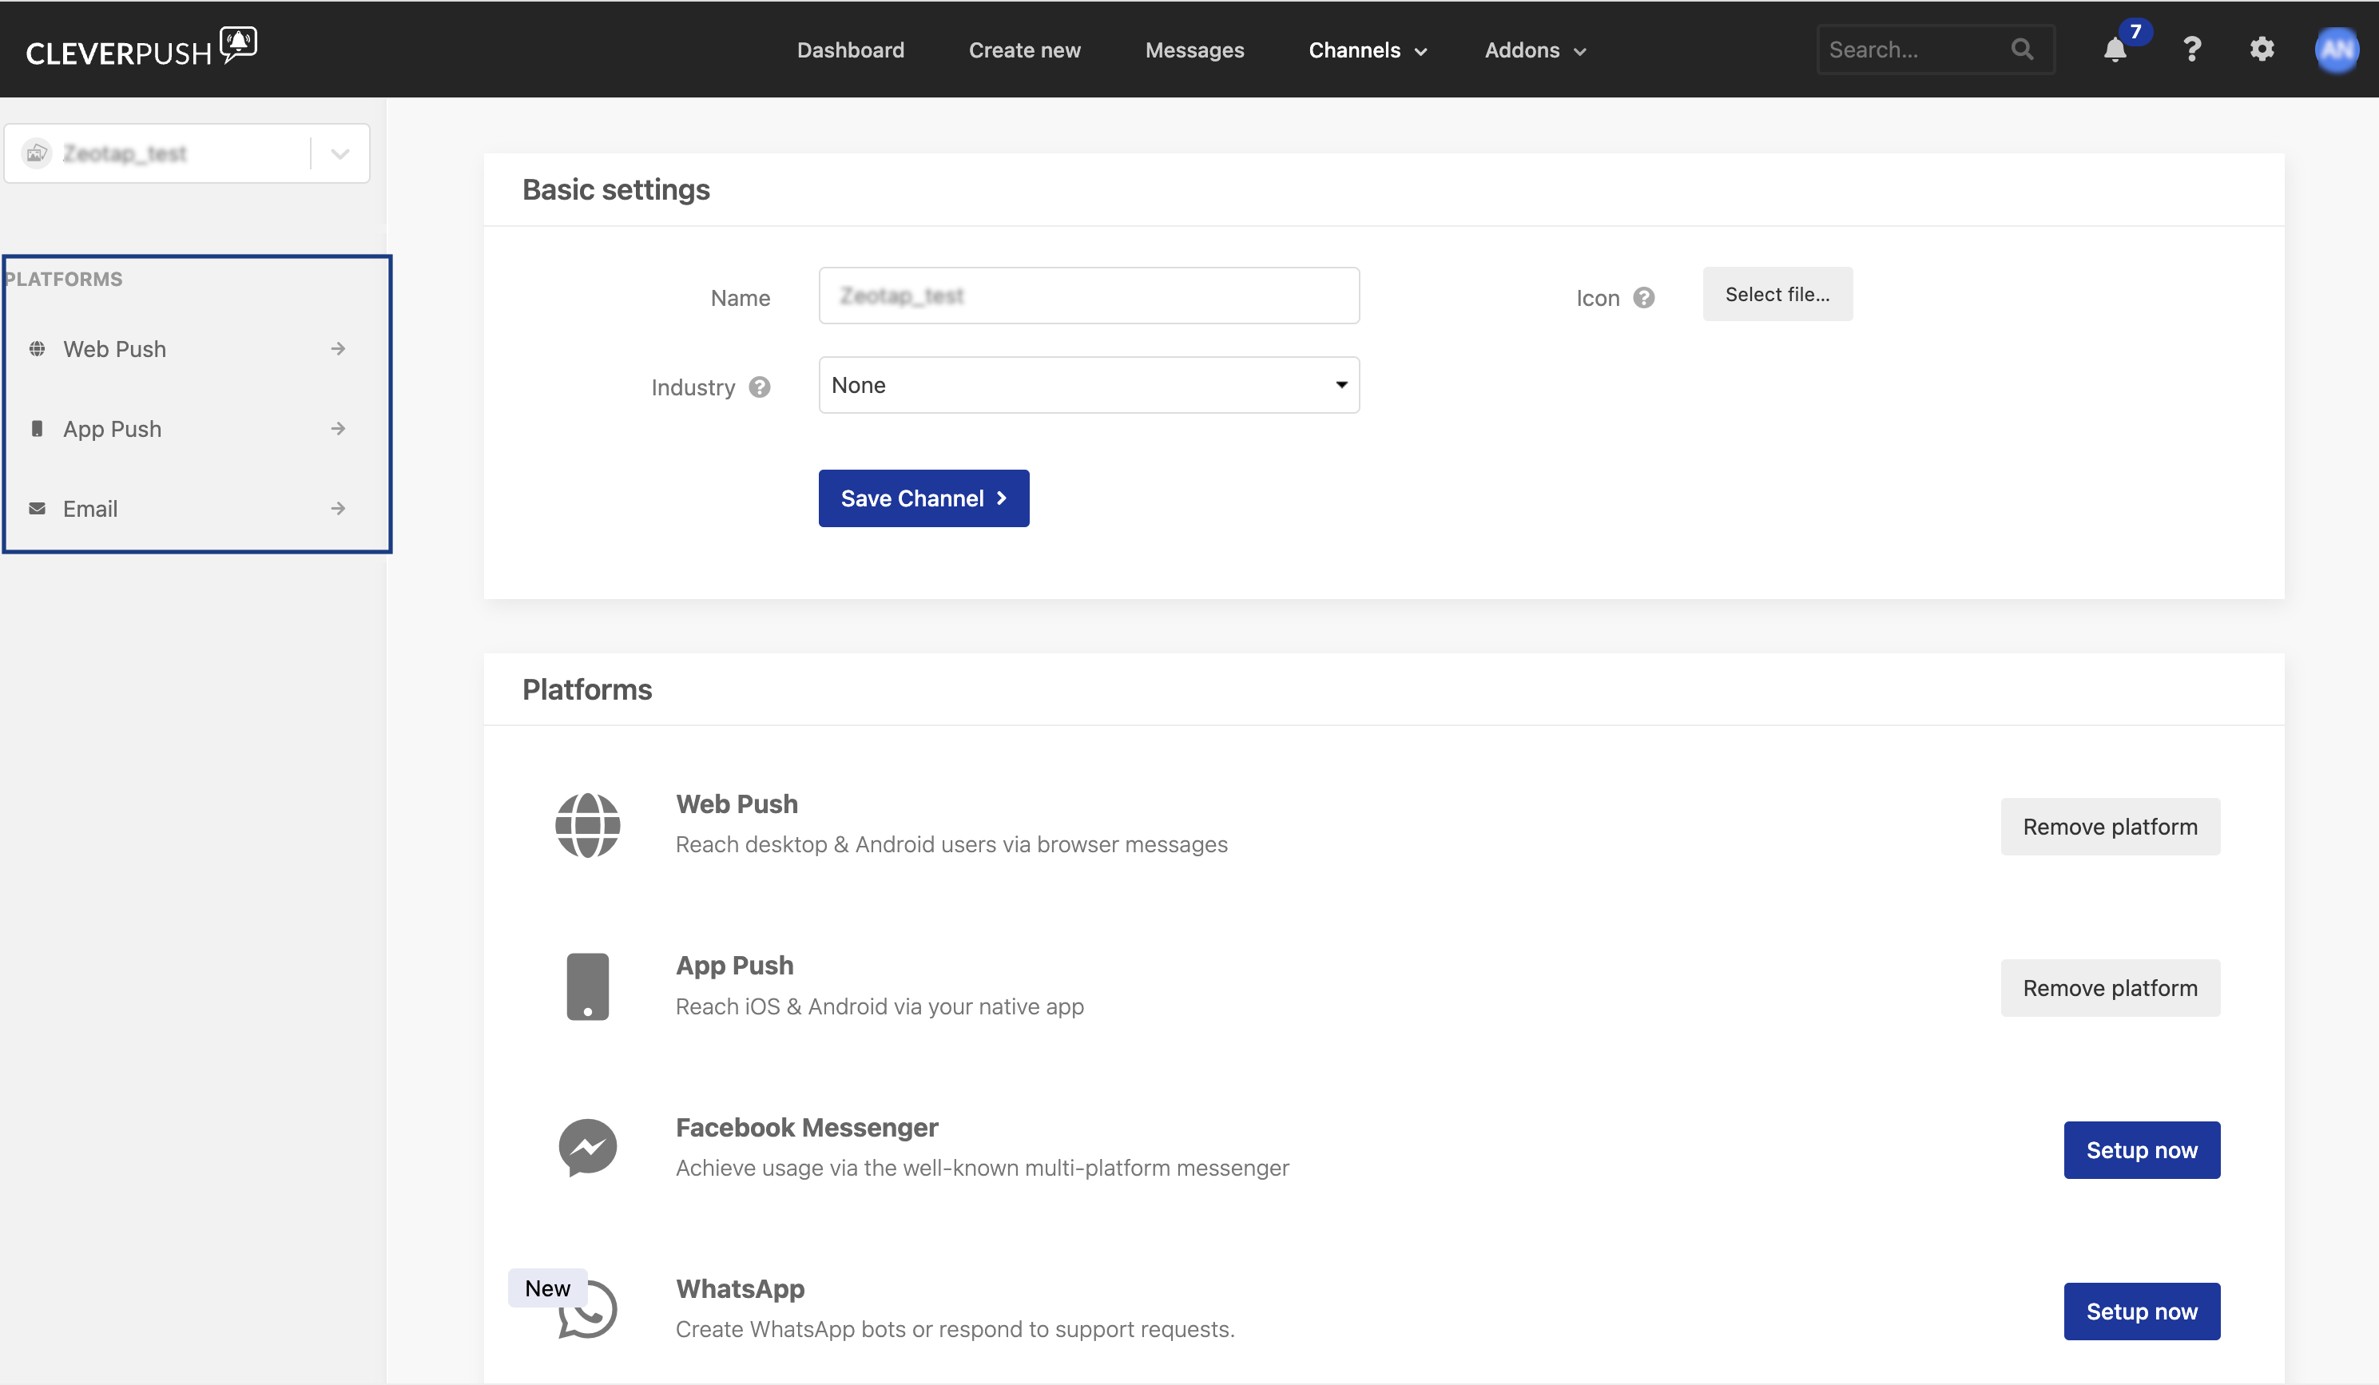This screenshot has height=1385, width=2379.
Task: Click Select file... button
Action: tap(1777, 295)
